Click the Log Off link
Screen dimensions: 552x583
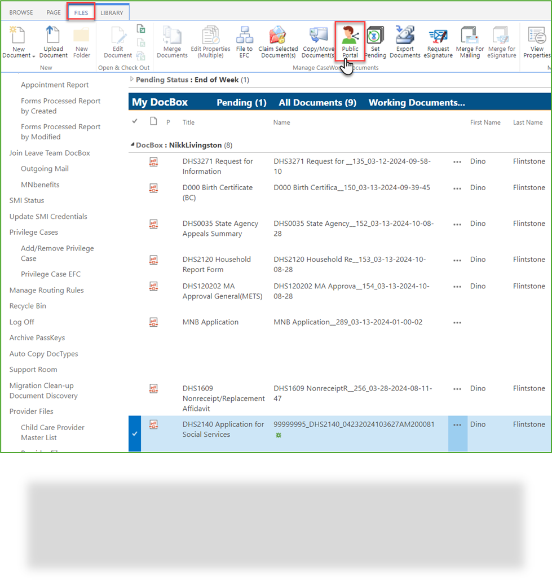tap(21, 322)
